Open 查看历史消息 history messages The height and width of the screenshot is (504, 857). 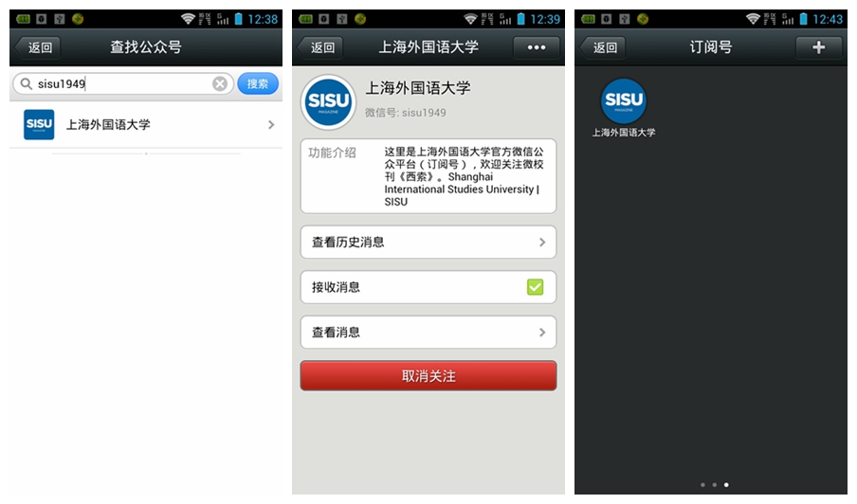[428, 242]
